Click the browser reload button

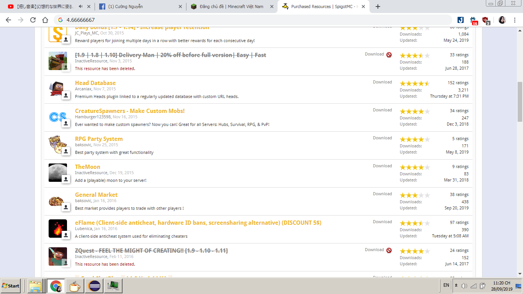click(x=33, y=20)
